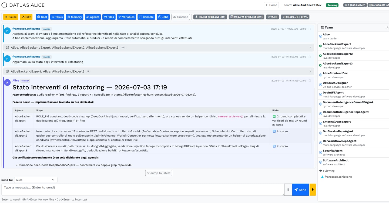Click the paused icon next to OcrServiceRepoAgent
This screenshot has width=389, height=203.
click(x=320, y=133)
